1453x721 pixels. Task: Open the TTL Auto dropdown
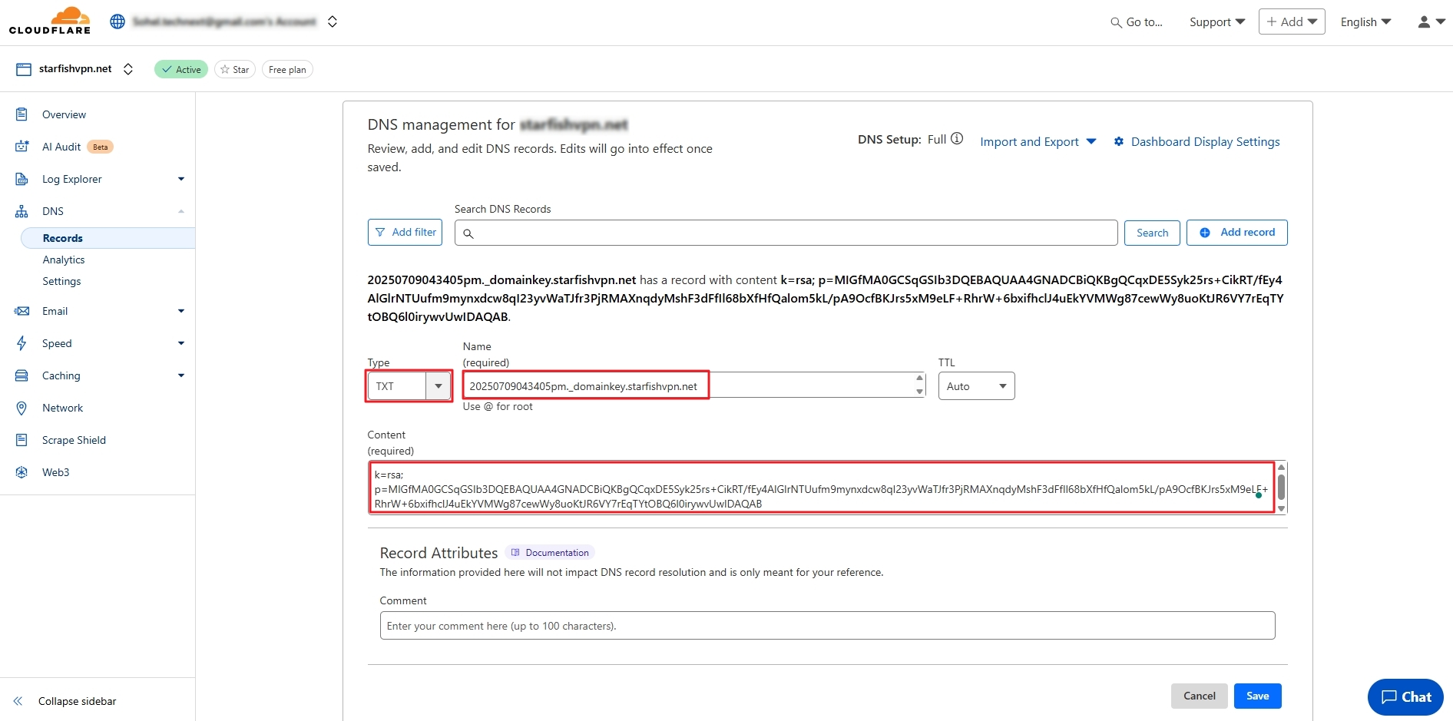coord(976,386)
